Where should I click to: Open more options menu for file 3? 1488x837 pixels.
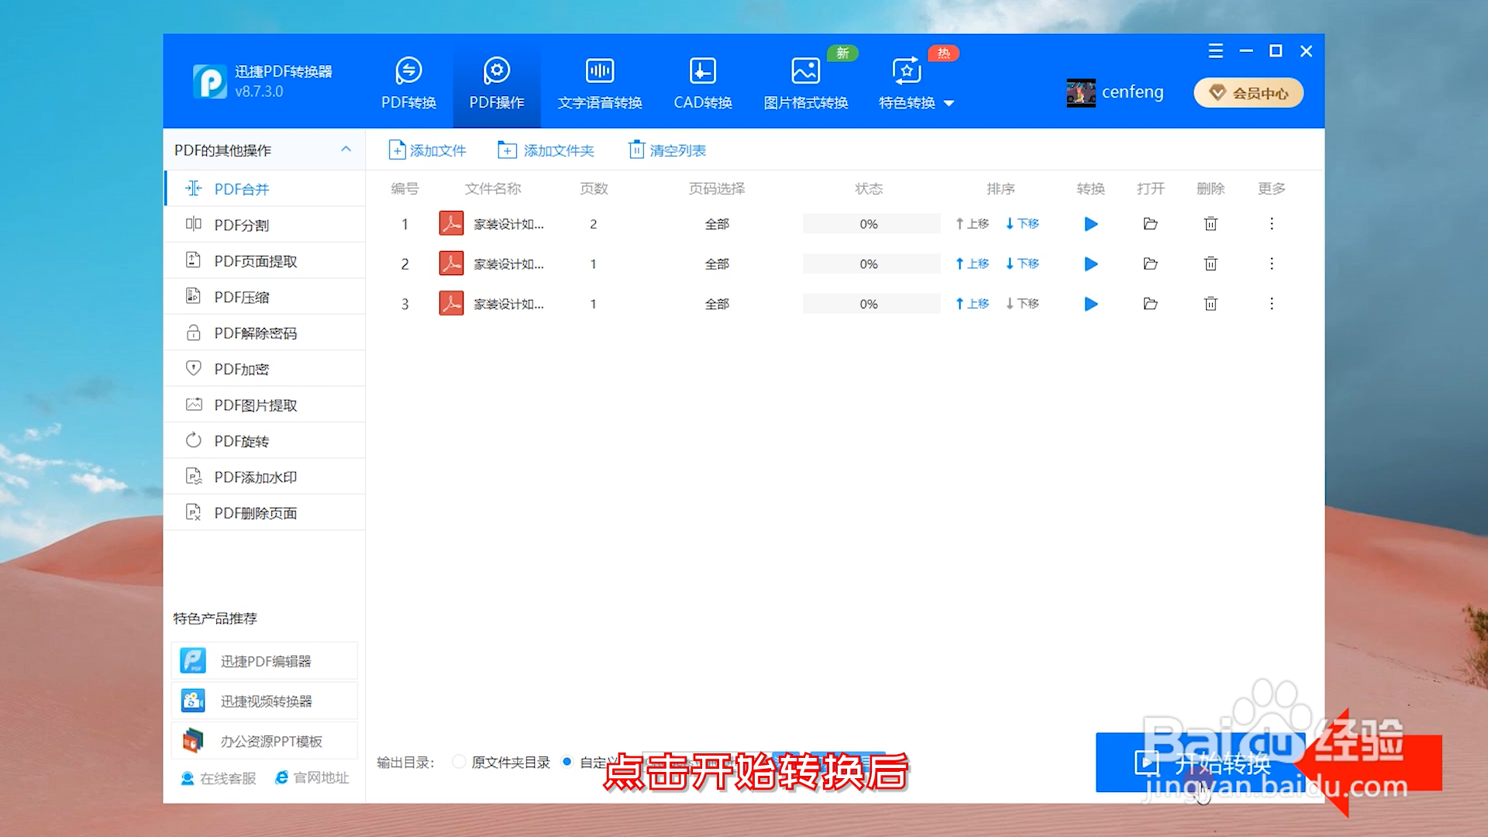click(x=1271, y=304)
